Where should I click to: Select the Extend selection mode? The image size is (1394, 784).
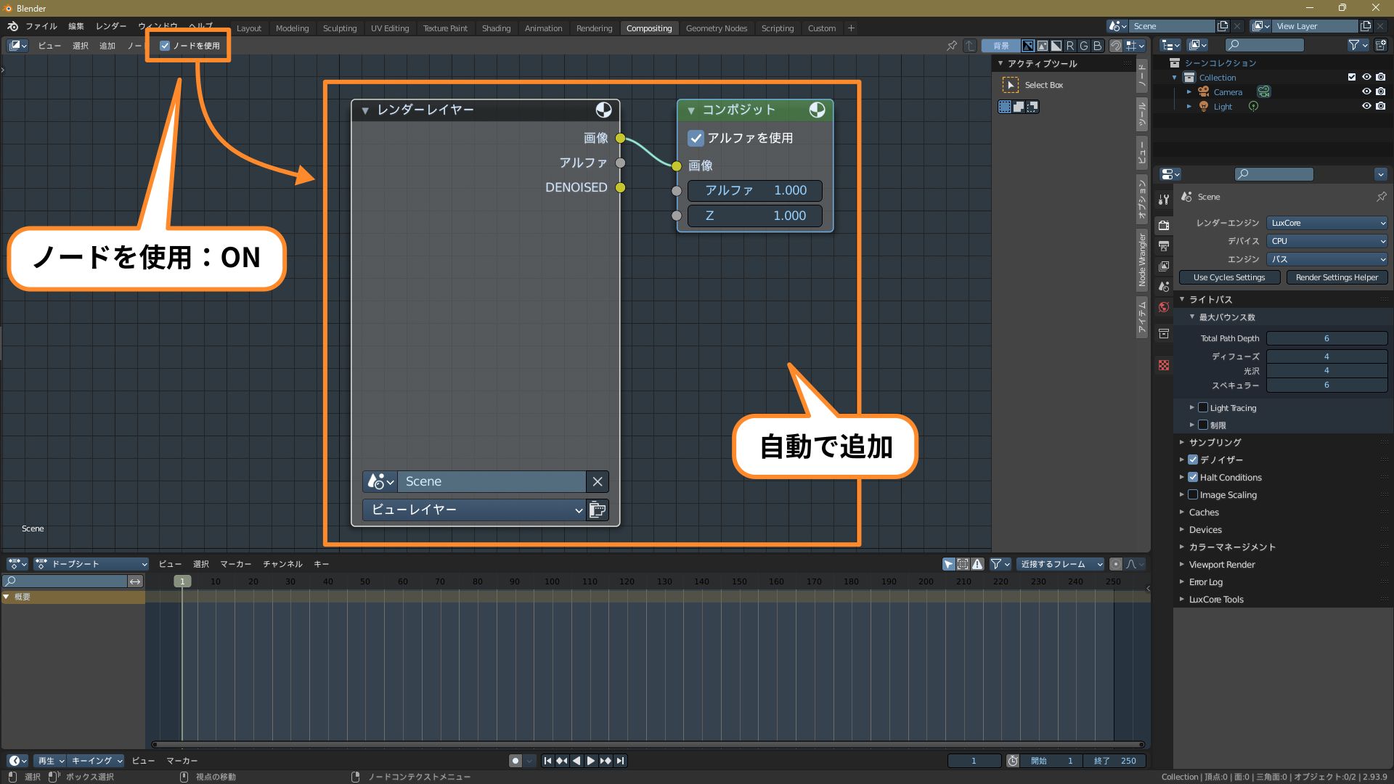click(1019, 107)
